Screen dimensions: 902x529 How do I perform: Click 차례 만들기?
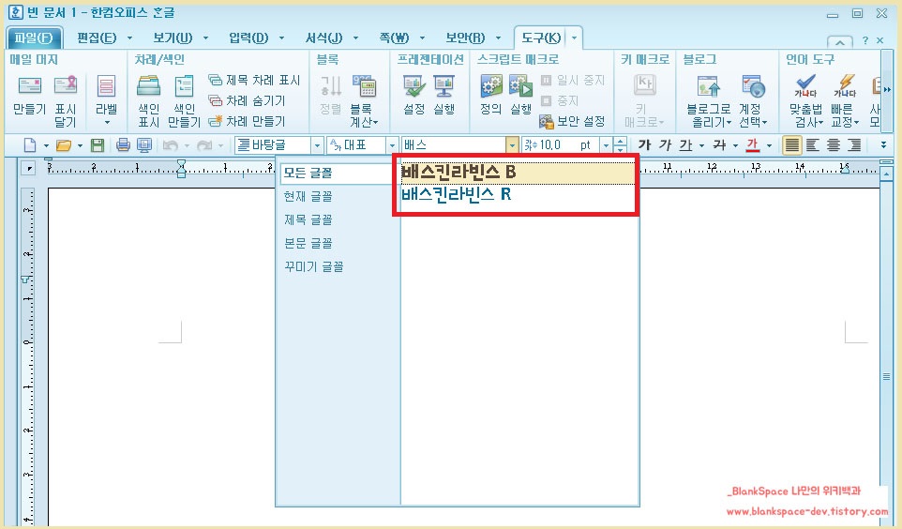(x=247, y=121)
